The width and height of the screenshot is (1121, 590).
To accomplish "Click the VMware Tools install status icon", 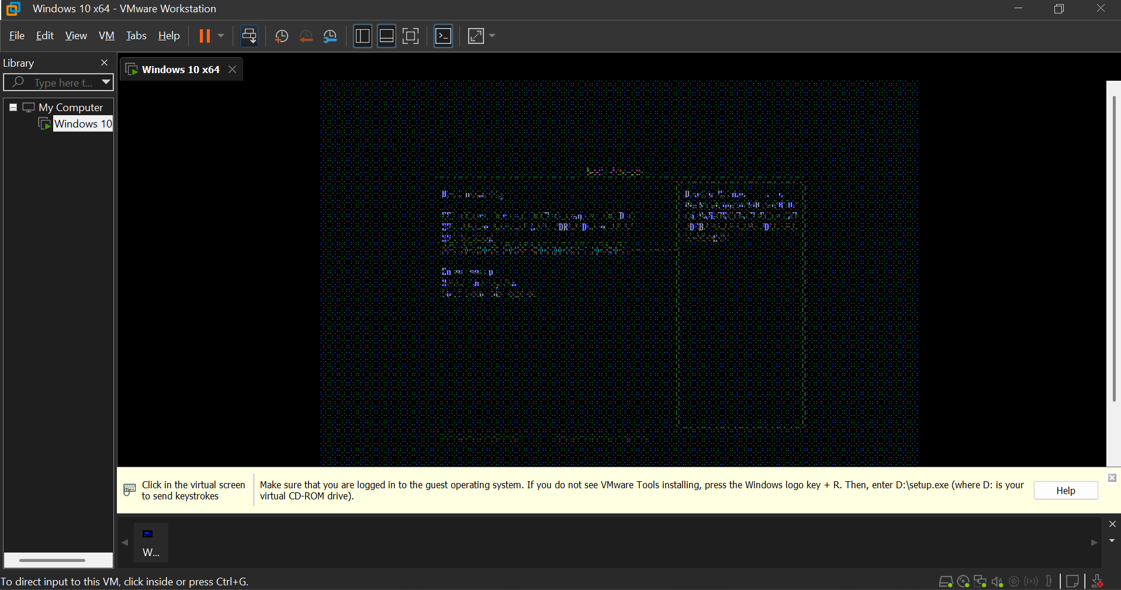I will point(1098,581).
